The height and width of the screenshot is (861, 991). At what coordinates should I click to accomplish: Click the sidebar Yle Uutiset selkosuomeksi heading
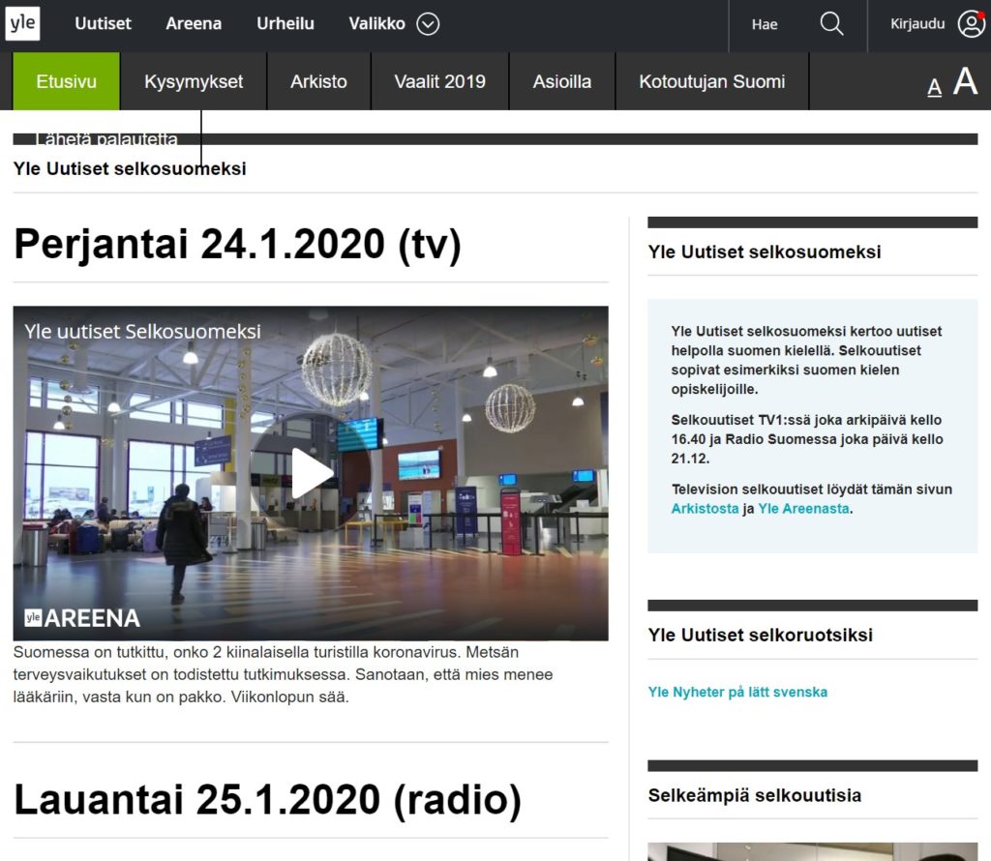point(765,252)
